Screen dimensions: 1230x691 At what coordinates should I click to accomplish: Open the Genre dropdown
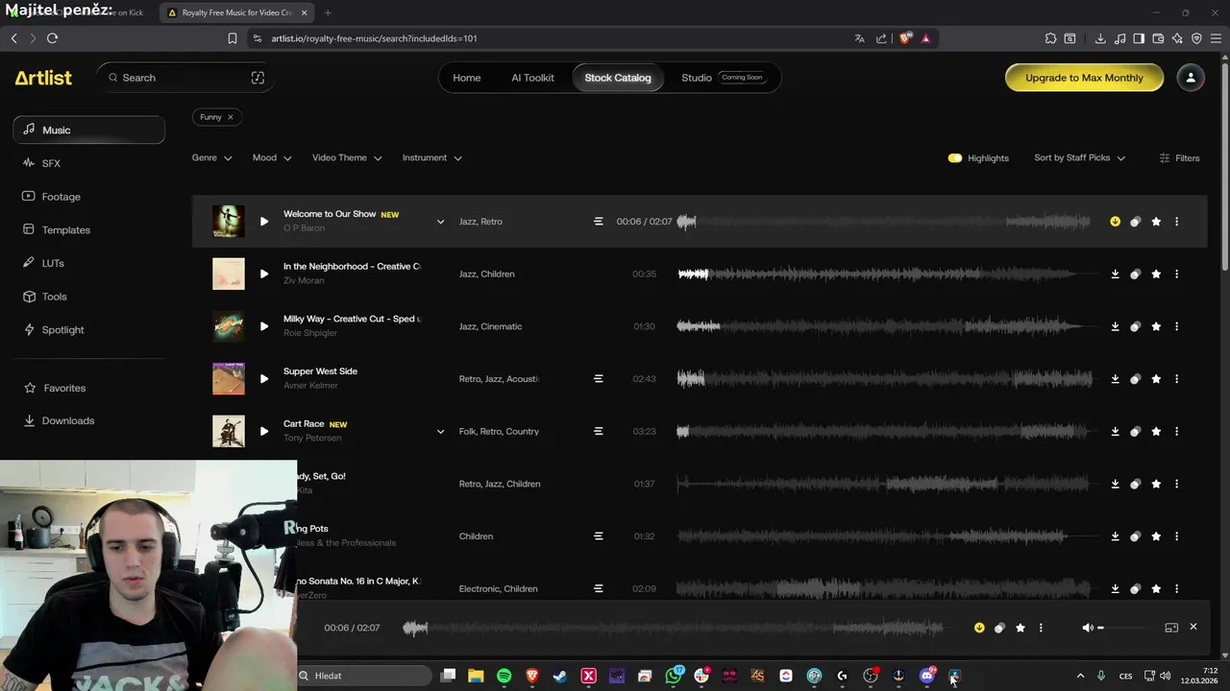pos(212,158)
